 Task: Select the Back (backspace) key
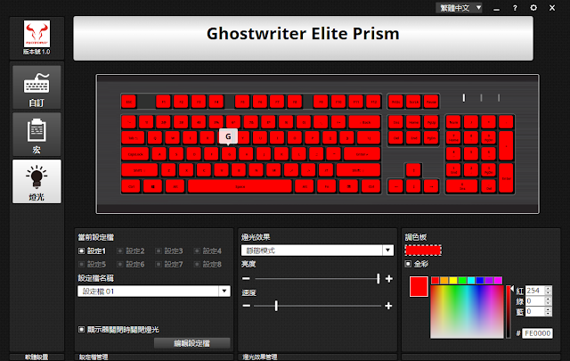[x=364, y=122]
